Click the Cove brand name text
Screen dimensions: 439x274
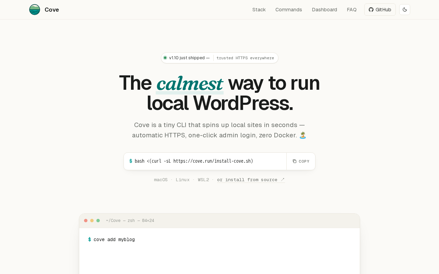point(52,10)
